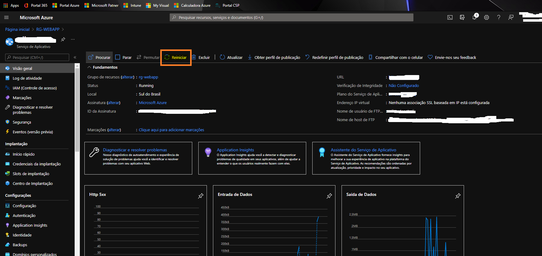This screenshot has height=256, width=542.
Task: Open Cloud Shell from the top bar
Action: pos(450,17)
